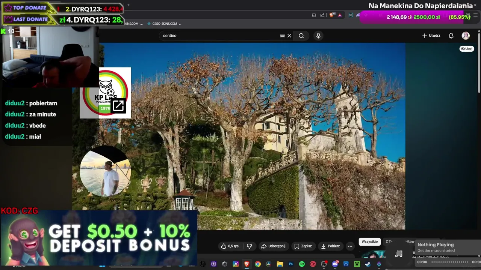Click the OBS icon with red badge on taskbar
481x270 pixels.
point(324,264)
